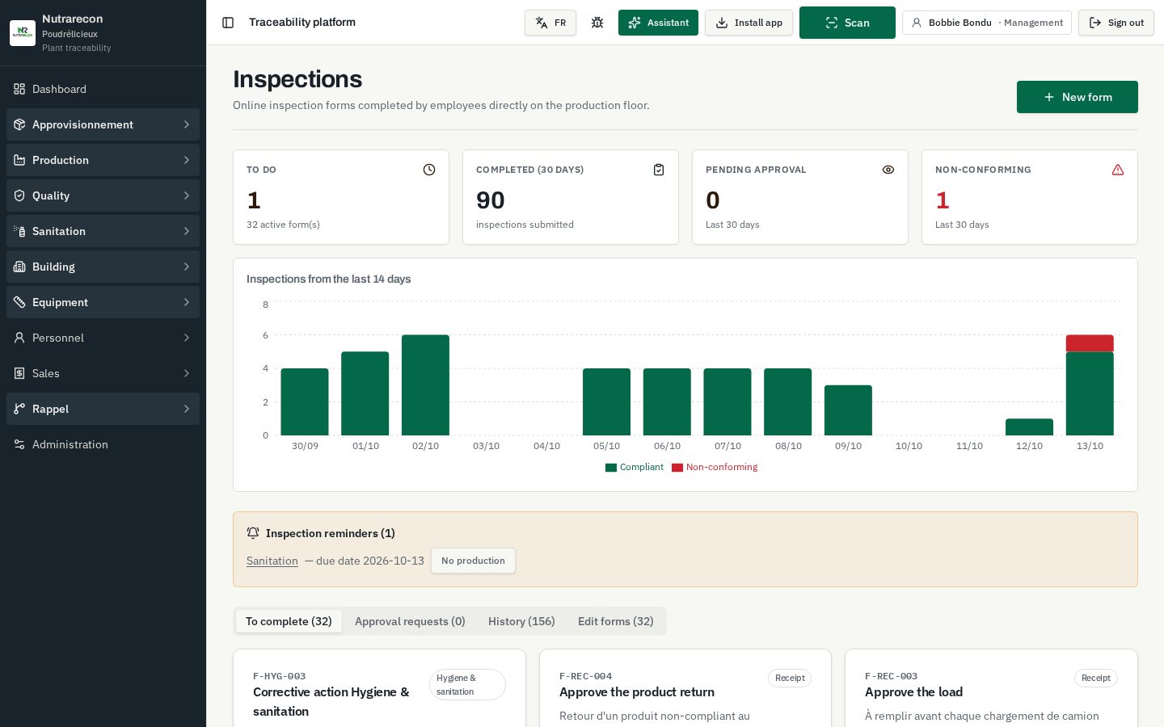
Task: Sign out of the platform
Action: [1116, 23]
